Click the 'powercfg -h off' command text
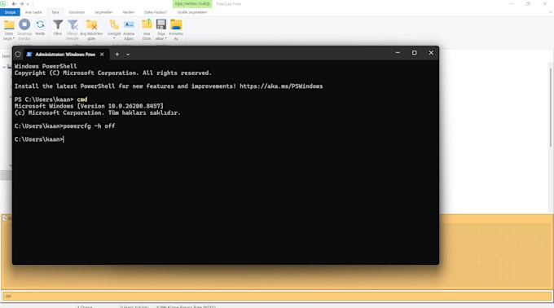 click(x=89, y=126)
